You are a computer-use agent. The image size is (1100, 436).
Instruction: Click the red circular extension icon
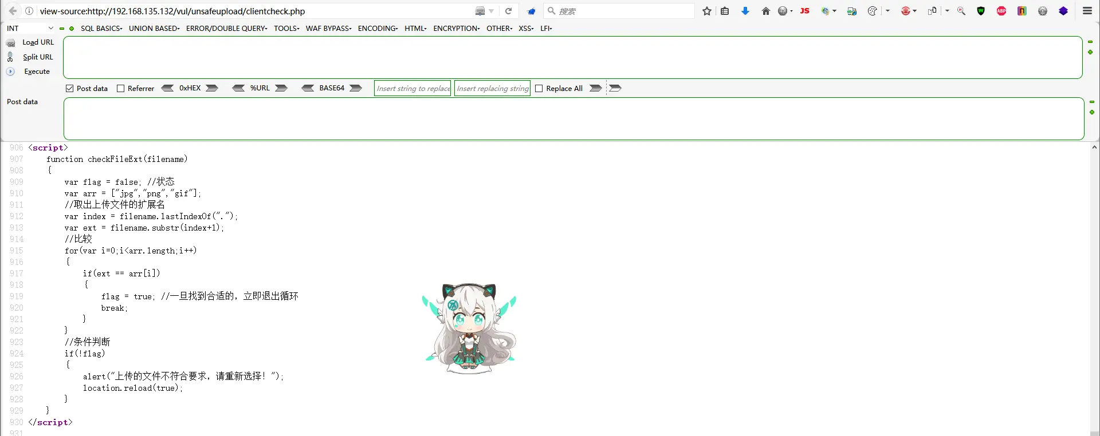[906, 11]
